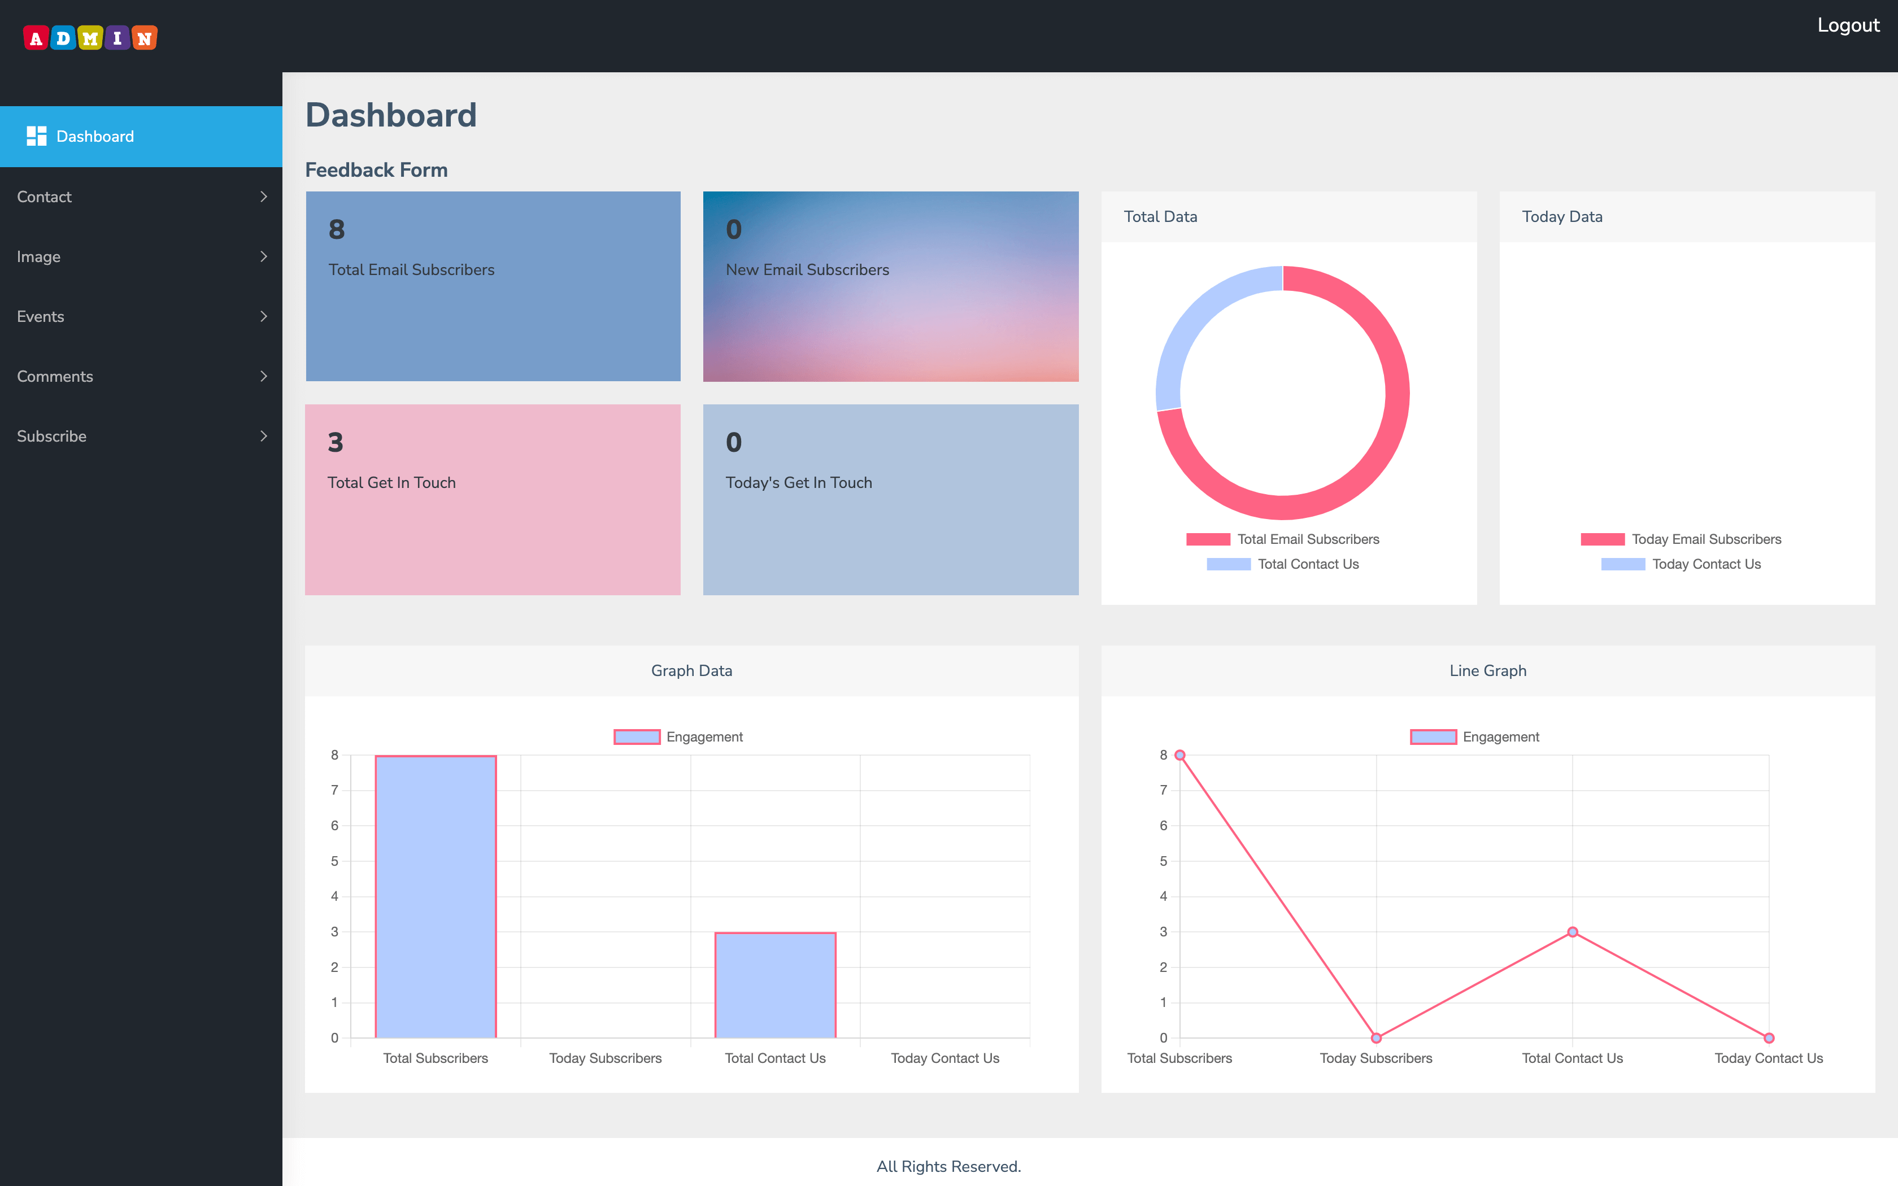Open the Dashboard sidebar item
This screenshot has height=1186, width=1898.
click(141, 137)
